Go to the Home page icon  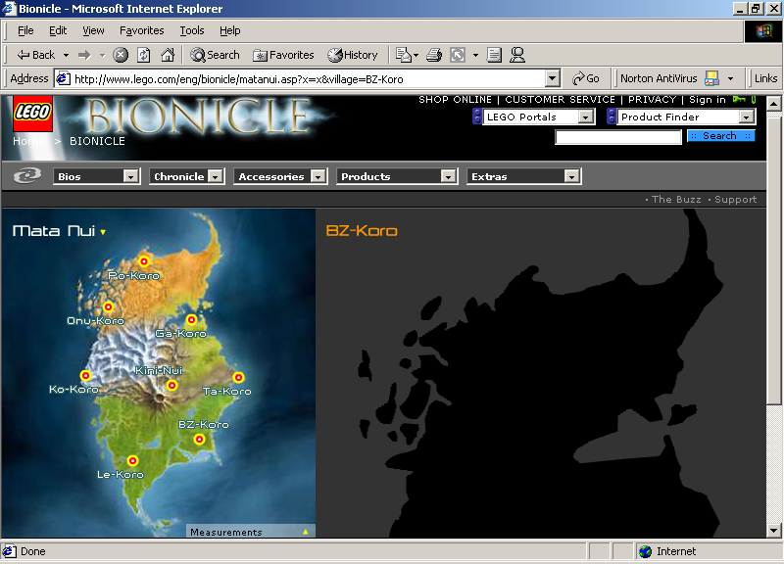point(168,55)
